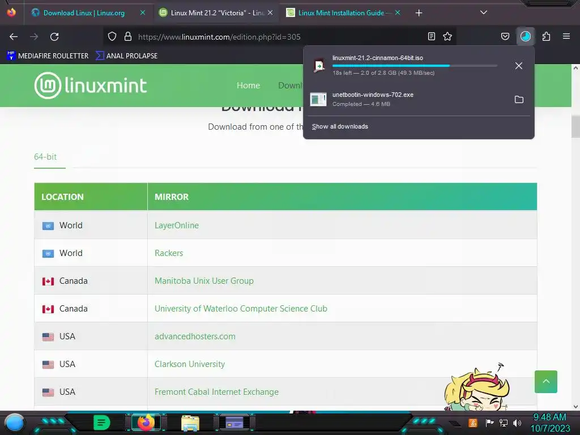Expand the list all tabs dropdown

coord(484,12)
